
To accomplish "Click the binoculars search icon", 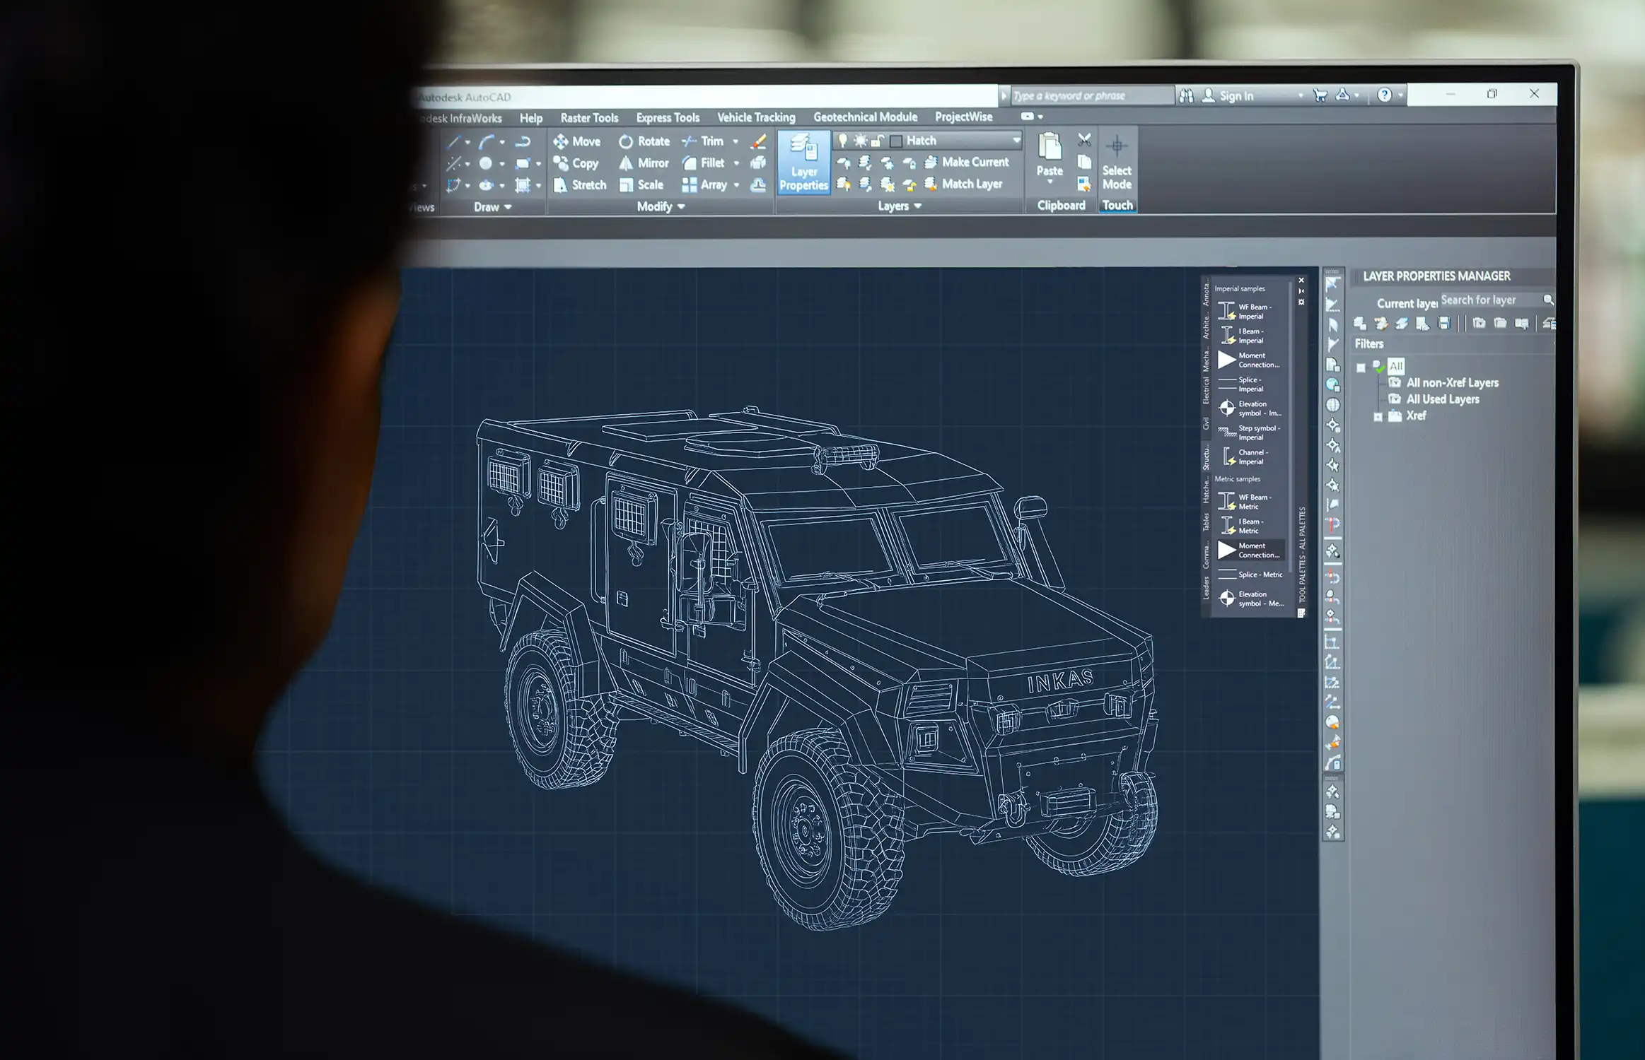I will tap(1186, 95).
